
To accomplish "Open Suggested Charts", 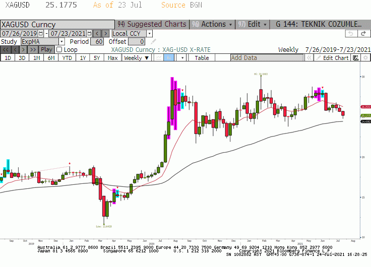I will [152, 24].
